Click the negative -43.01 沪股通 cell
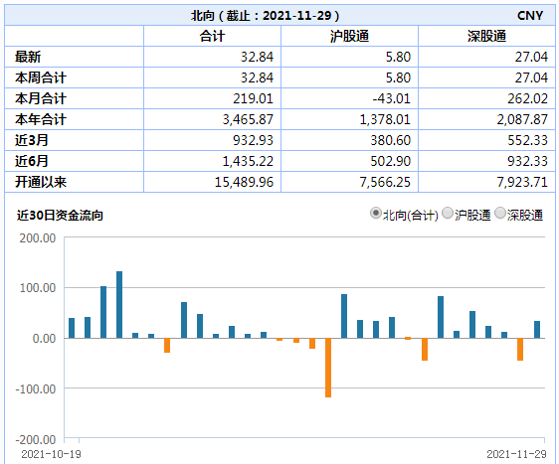Image resolution: width=559 pixels, height=464 pixels. pyautogui.click(x=392, y=98)
